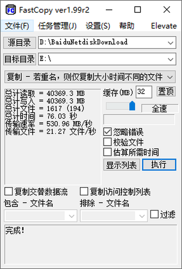
Task: Check the 复制访问控制列表 option
Action: point(84,191)
